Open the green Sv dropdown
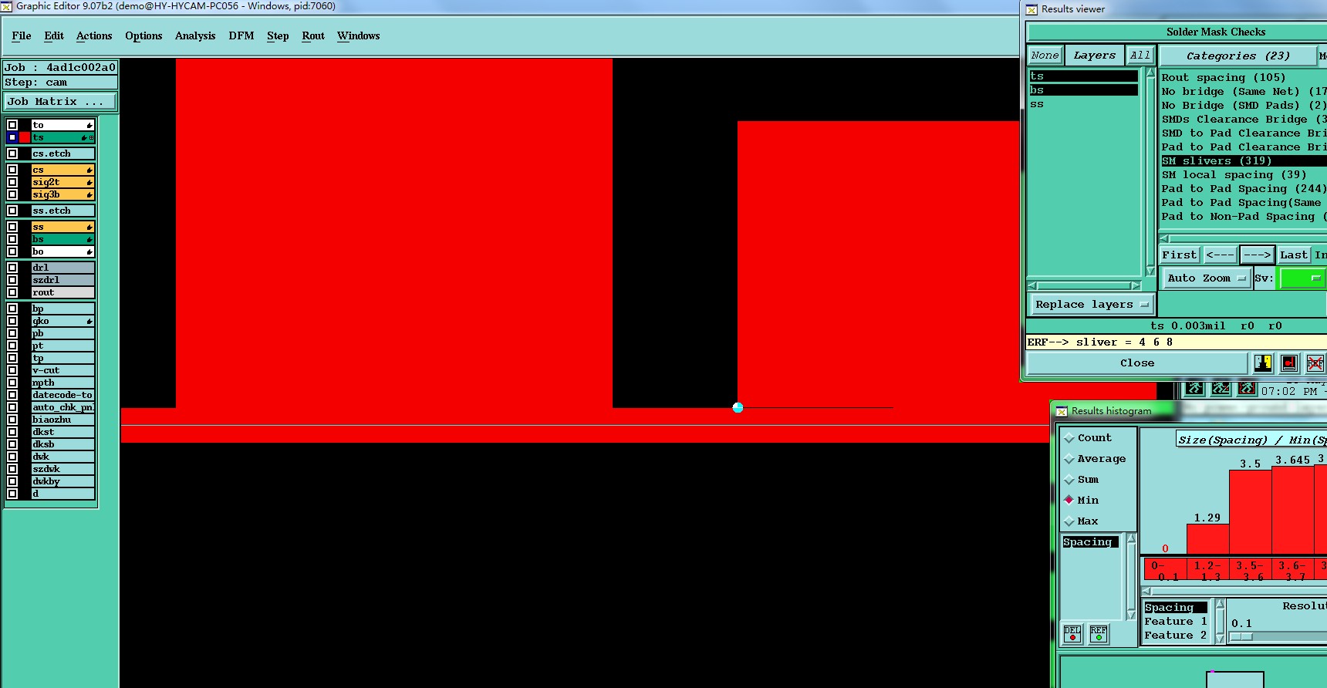The height and width of the screenshot is (688, 1327). coord(1303,278)
